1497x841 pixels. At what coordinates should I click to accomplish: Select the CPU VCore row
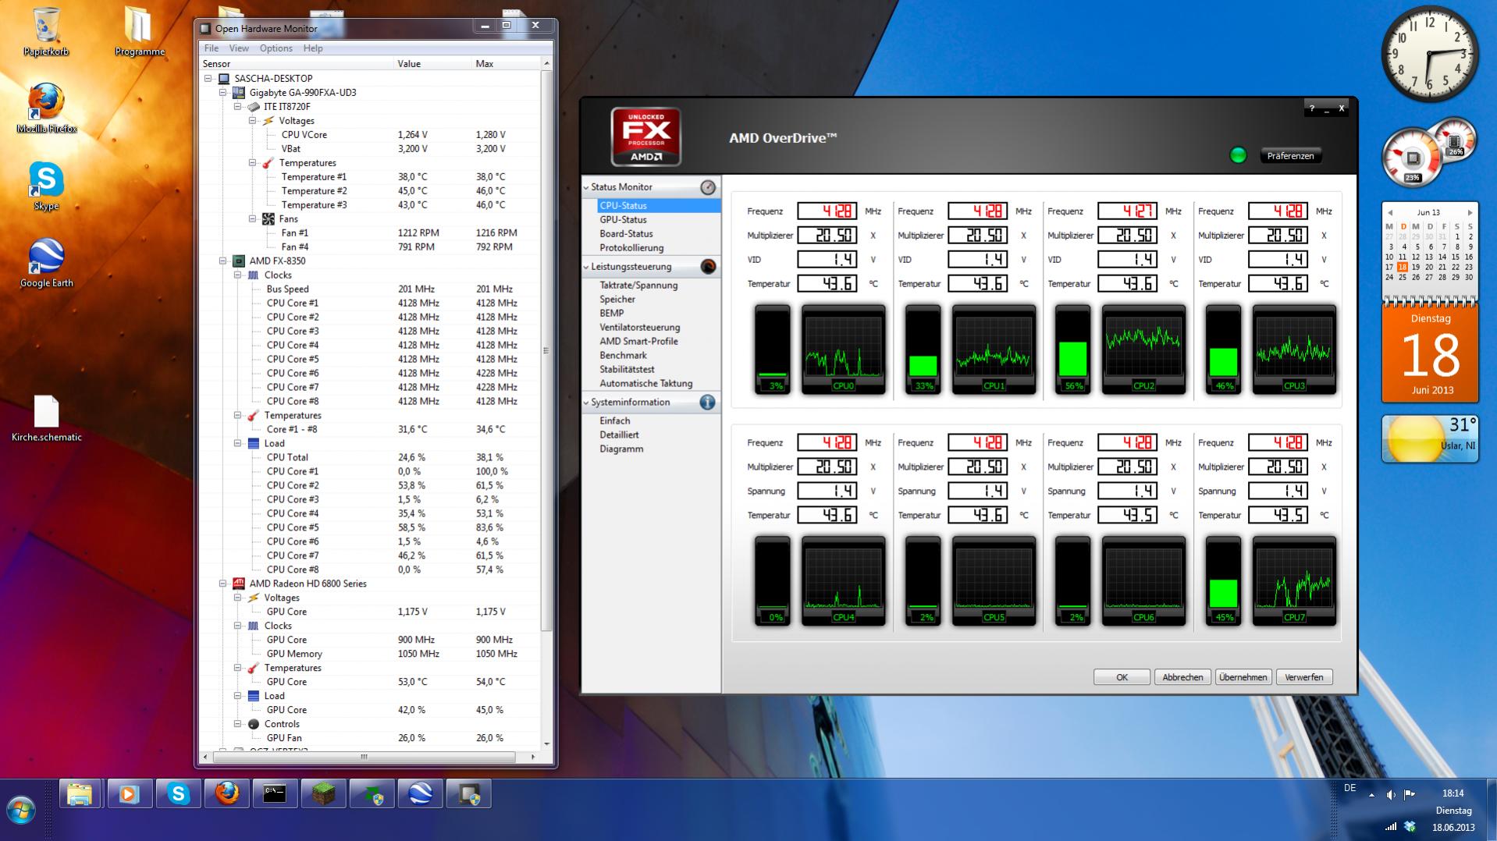pyautogui.click(x=370, y=135)
